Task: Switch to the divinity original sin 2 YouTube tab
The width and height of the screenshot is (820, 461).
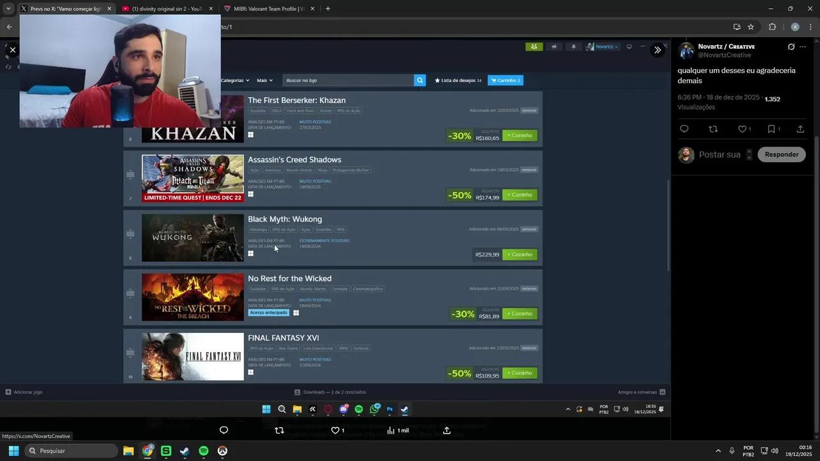Action: 163,8
